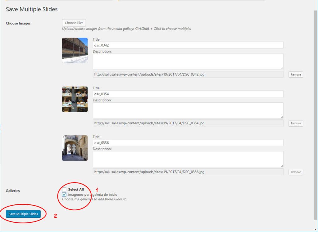Click the dsc_0342 building thumbnail

pyautogui.click(x=75, y=51)
